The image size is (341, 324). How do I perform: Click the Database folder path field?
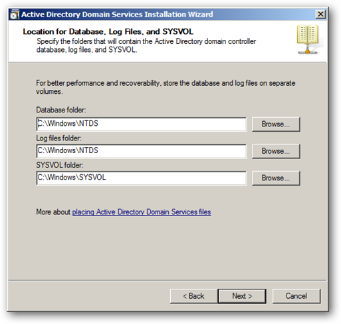(141, 124)
